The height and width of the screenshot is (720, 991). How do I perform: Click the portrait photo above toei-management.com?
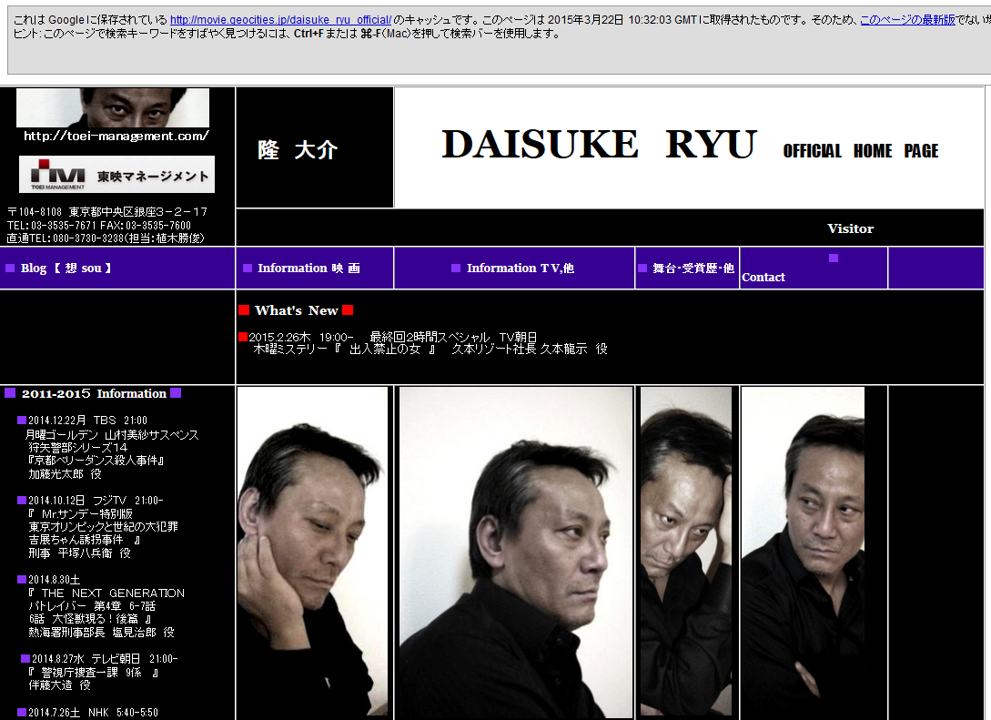pos(113,107)
